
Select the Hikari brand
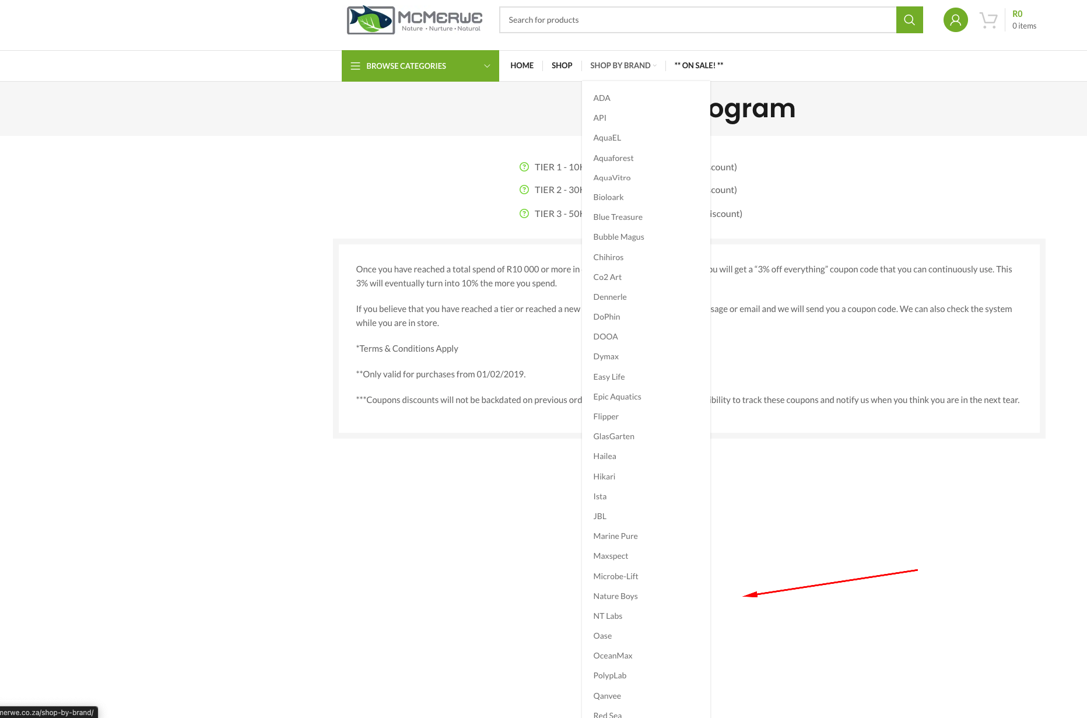(x=604, y=477)
